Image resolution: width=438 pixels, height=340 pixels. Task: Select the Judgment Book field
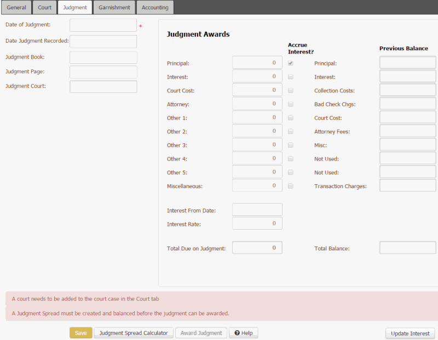103,57
